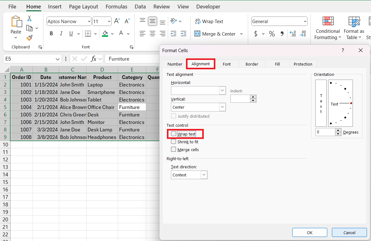The image size is (371, 241).
Task: Click the Font Color letter A
Action: [x=121, y=33]
